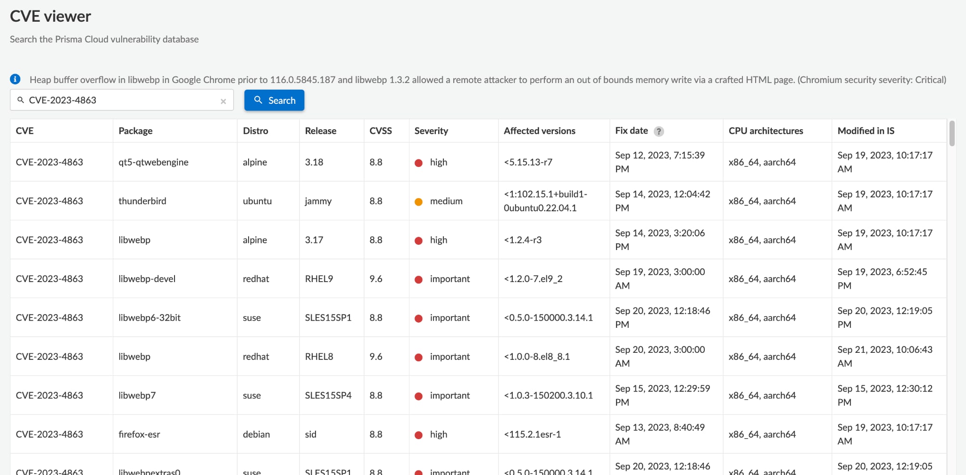Click the Search button
The height and width of the screenshot is (475, 966).
(x=274, y=100)
